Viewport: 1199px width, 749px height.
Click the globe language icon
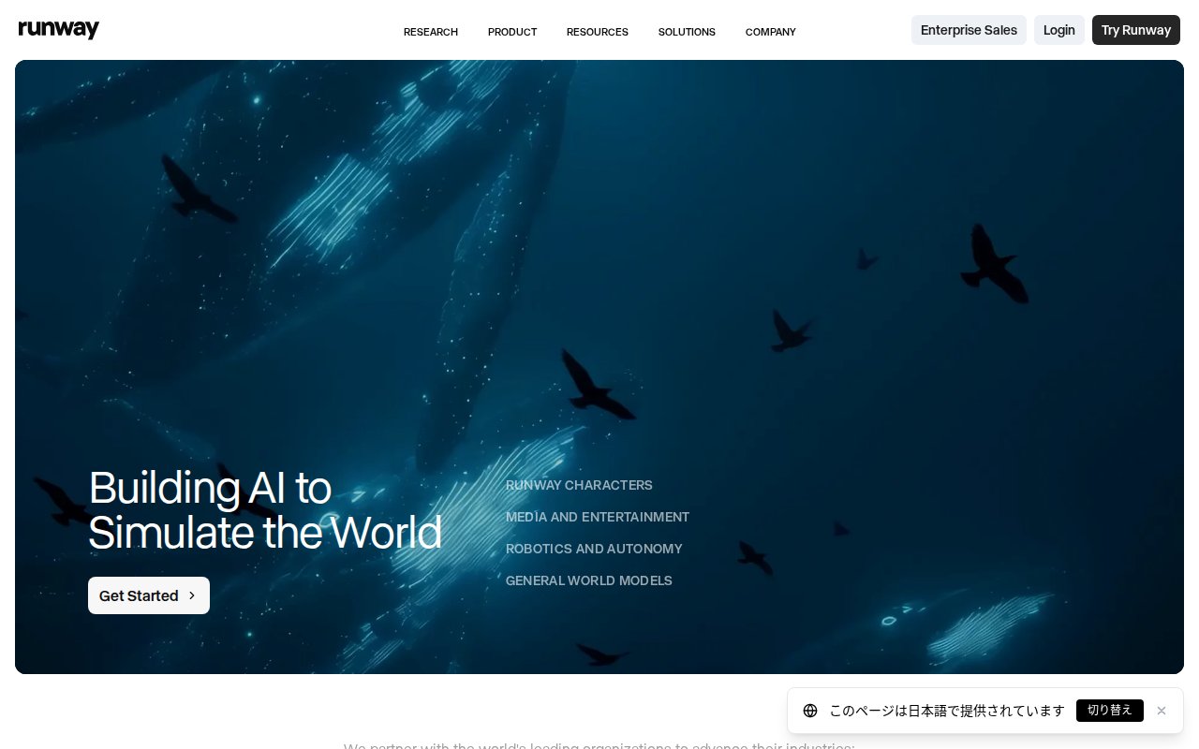pyautogui.click(x=810, y=711)
